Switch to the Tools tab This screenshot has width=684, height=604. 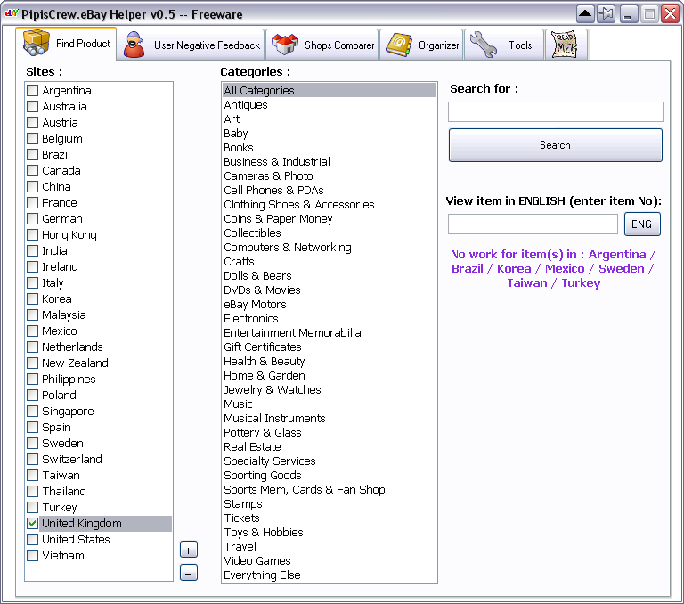504,45
